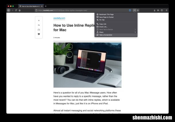Reload the current page
175x122 pixels.
click(16, 10)
